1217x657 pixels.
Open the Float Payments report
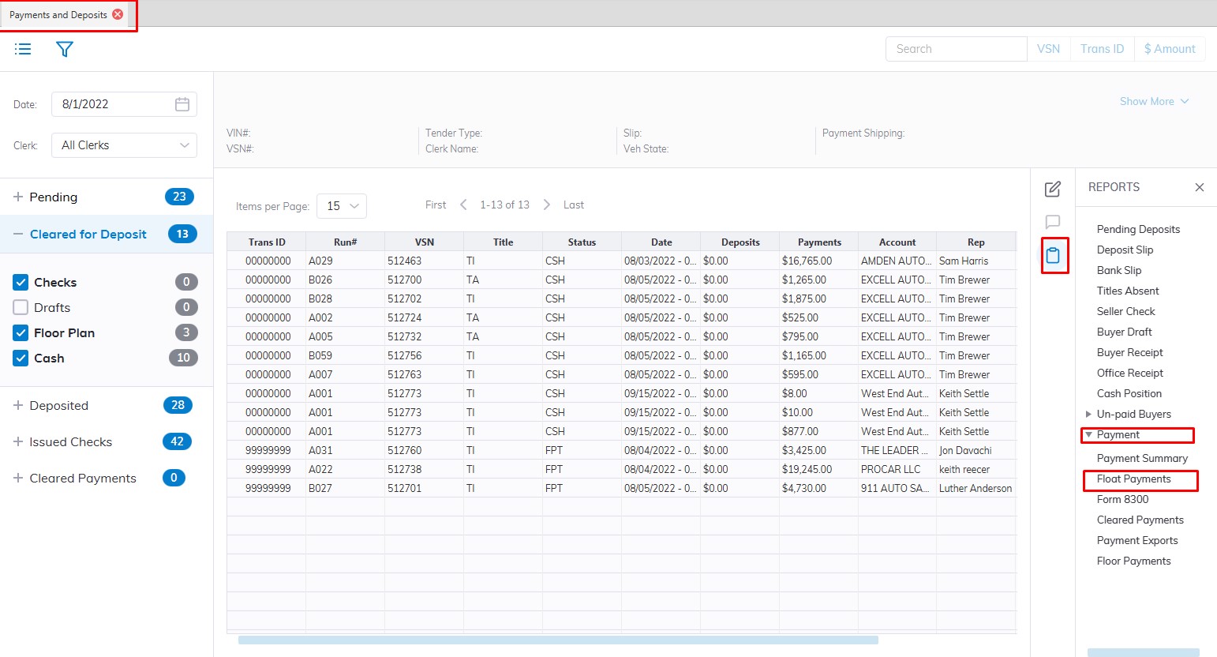point(1133,479)
